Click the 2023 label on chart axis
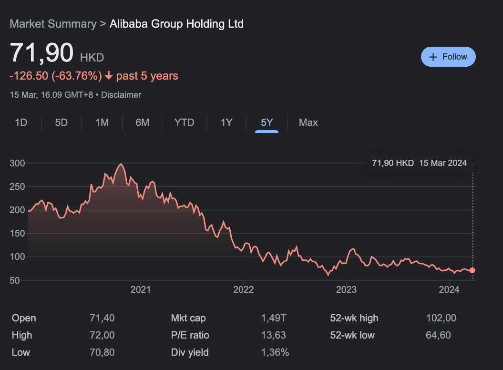Screen dimensions: 503x370 [x=346, y=289]
